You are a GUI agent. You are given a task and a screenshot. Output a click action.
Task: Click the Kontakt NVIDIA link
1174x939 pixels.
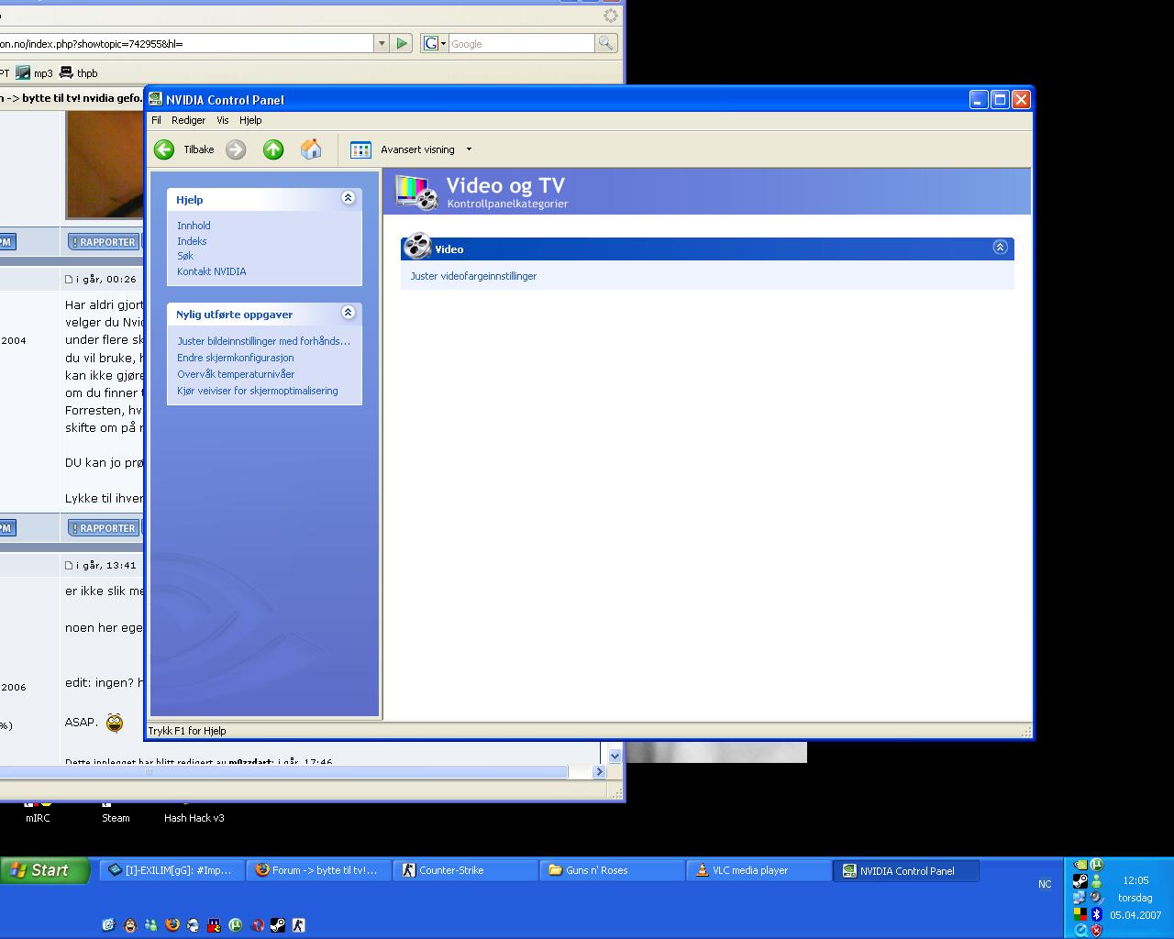tap(212, 271)
